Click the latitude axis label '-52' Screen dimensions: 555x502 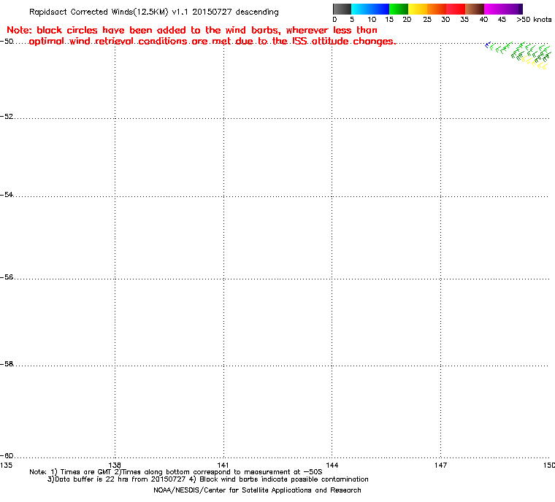(x=7, y=117)
